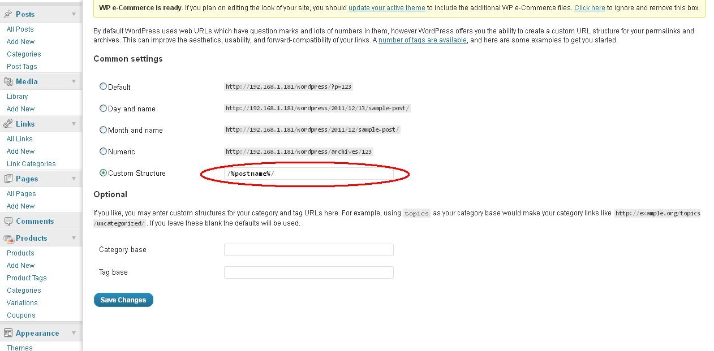Click Add New under Media
714x351 pixels.
click(x=21, y=109)
